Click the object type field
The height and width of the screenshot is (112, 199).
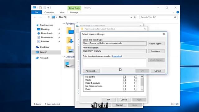115,43
